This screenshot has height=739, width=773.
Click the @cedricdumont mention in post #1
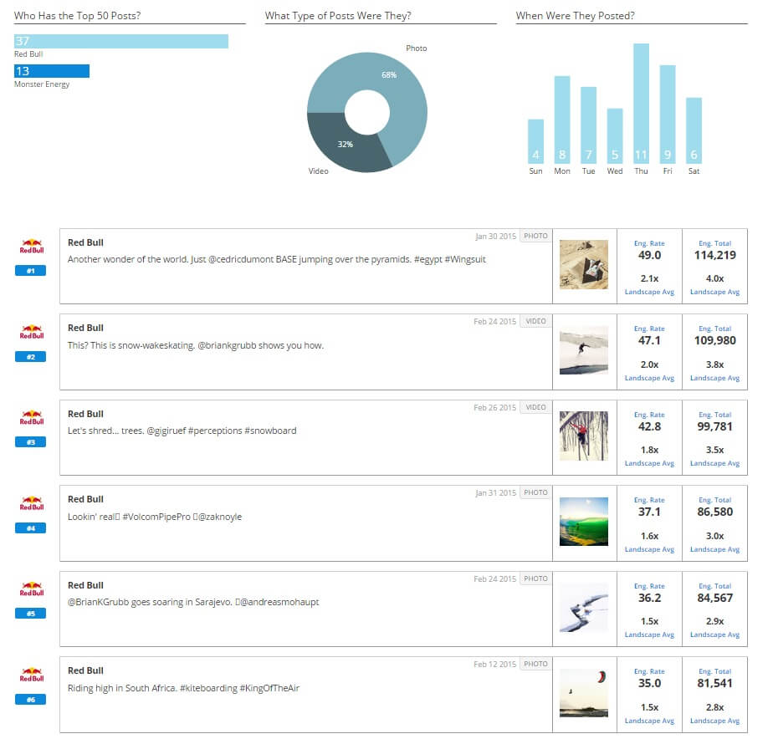(x=241, y=260)
